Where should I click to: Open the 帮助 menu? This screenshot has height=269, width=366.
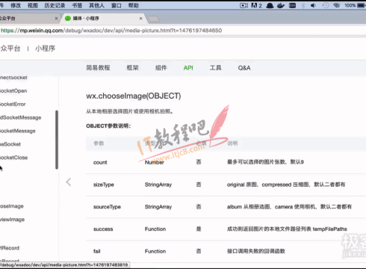pos(134,5)
